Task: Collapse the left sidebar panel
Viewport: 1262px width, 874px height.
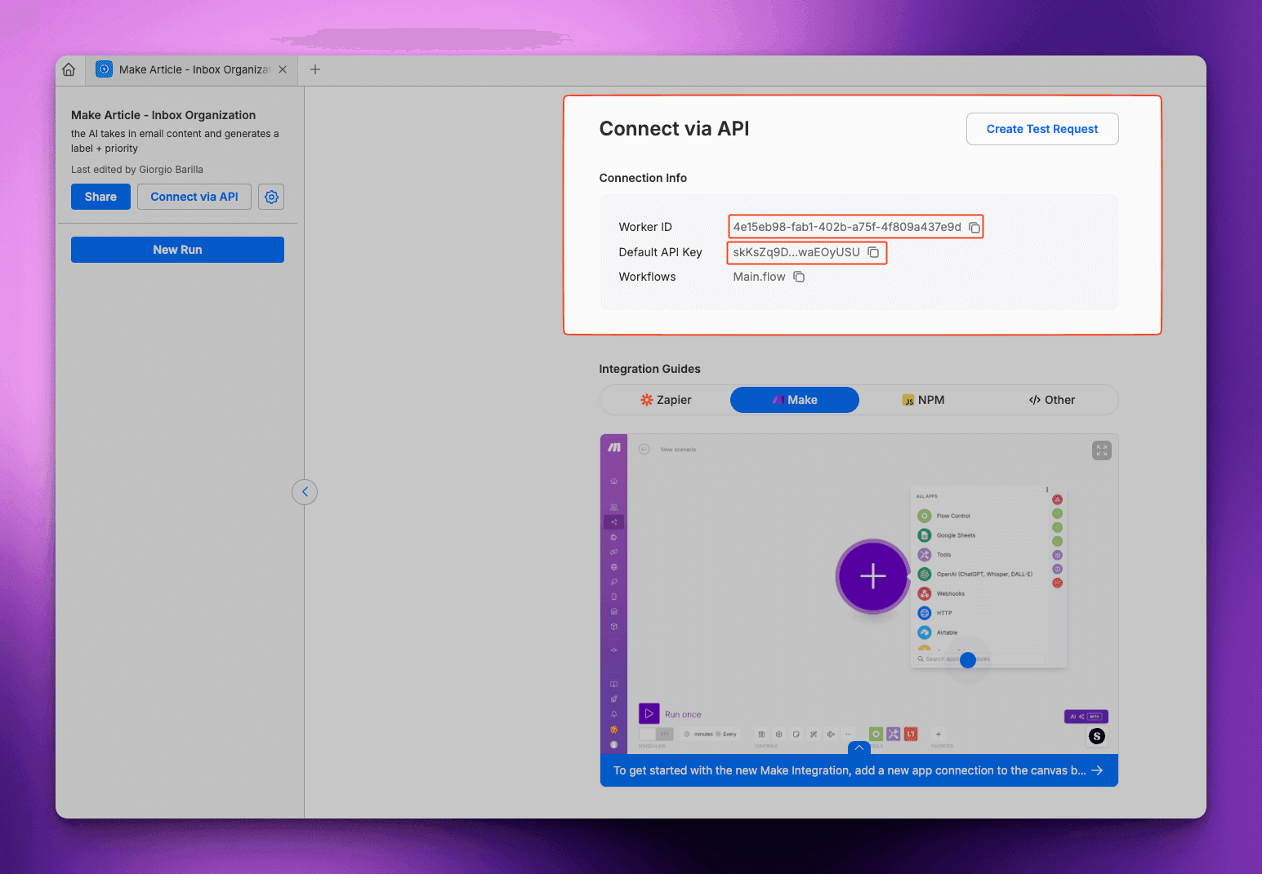Action: pos(305,492)
